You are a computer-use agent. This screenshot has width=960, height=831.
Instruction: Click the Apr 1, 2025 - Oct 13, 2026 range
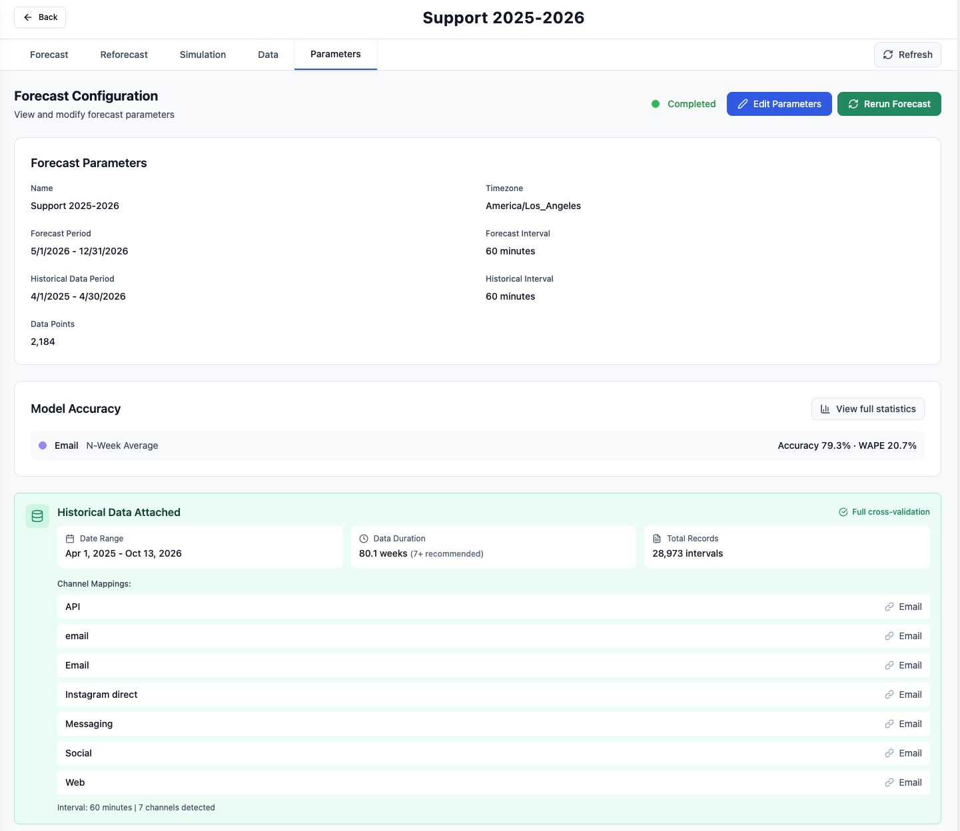123,553
